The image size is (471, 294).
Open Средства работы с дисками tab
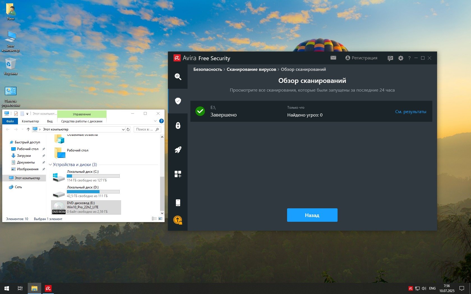tap(82, 121)
